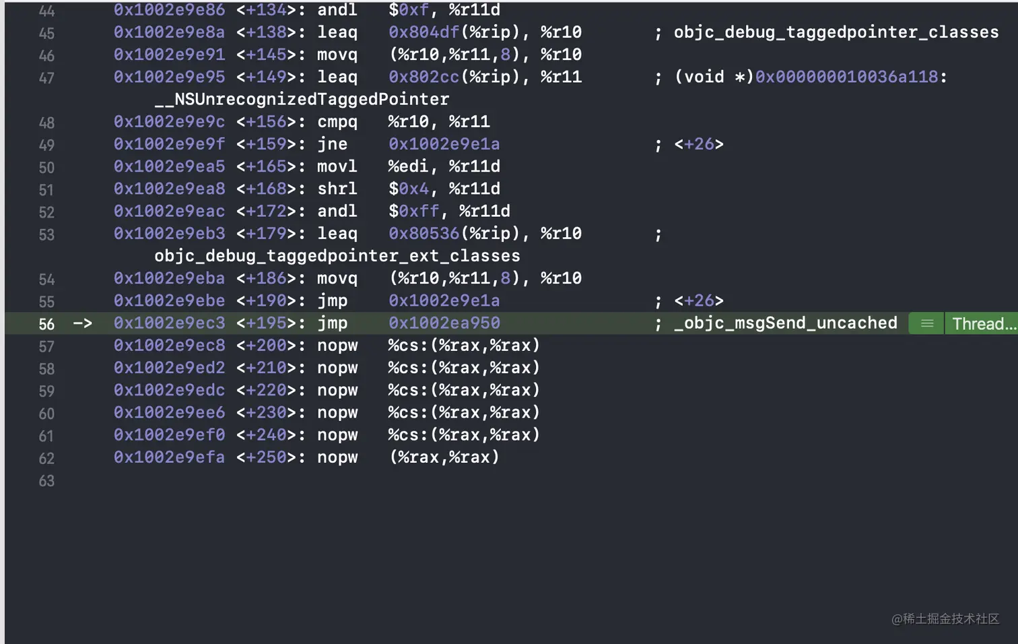Click line number 49 in the gutter
This screenshot has width=1018, height=644.
[46, 145]
